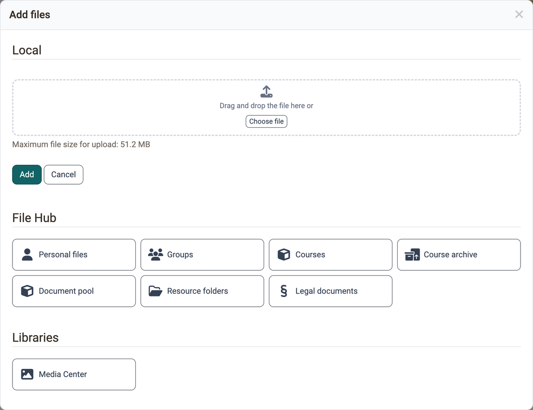
Task: Click the Groups people icon
Action: [x=155, y=255]
